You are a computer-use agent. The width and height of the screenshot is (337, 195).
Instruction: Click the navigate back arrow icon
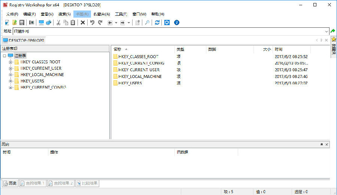(x=110, y=22)
